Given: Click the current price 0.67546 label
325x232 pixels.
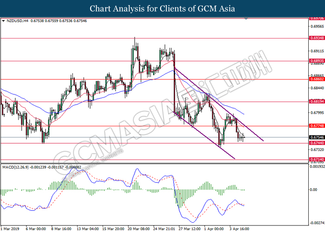Looking at the screenshot, I should pyautogui.click(x=317, y=137).
